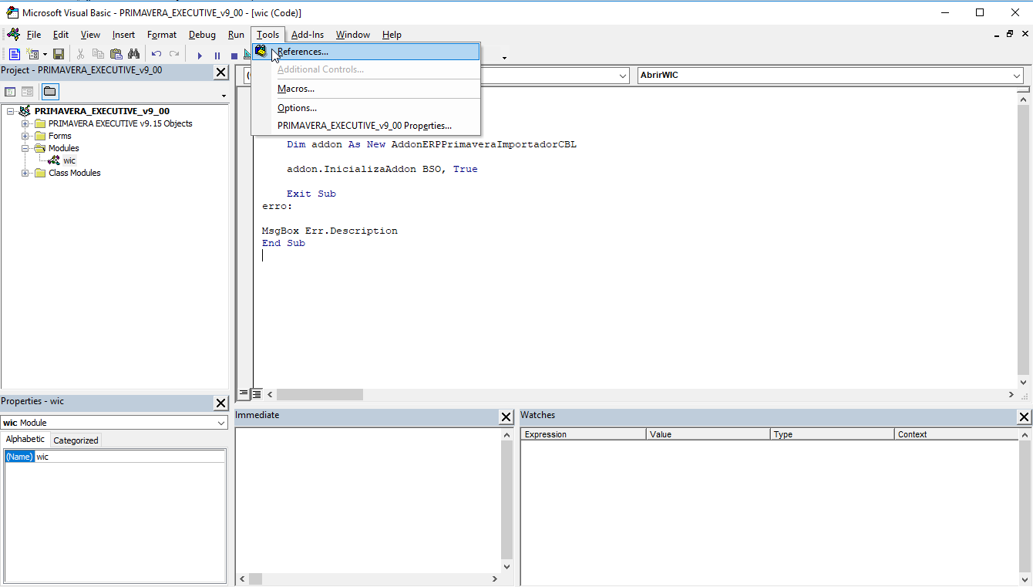Switch to Procedure View button
Viewport: 1033px width, 587px height.
pos(244,393)
